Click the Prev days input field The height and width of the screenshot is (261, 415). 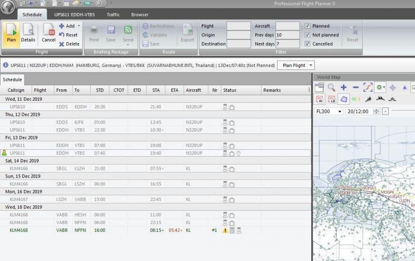(x=287, y=35)
